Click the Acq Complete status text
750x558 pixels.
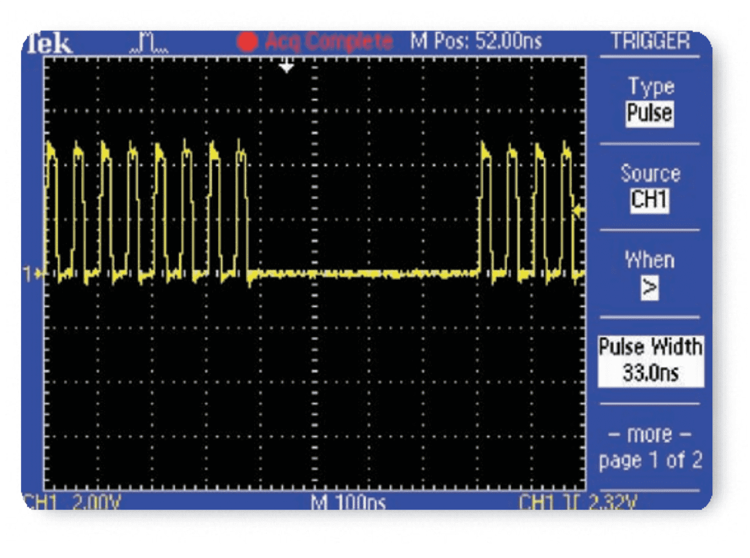tap(329, 42)
